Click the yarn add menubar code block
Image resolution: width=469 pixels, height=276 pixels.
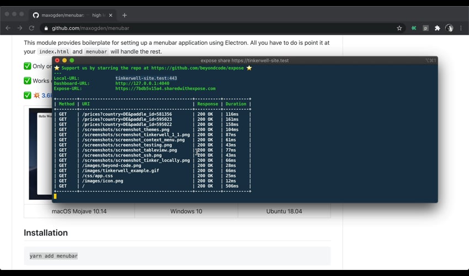coord(177,256)
